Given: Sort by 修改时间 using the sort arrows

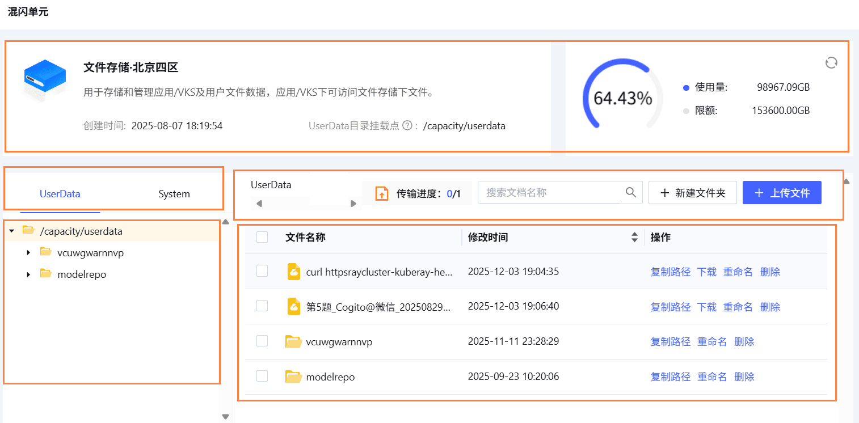Looking at the screenshot, I should tap(634, 238).
